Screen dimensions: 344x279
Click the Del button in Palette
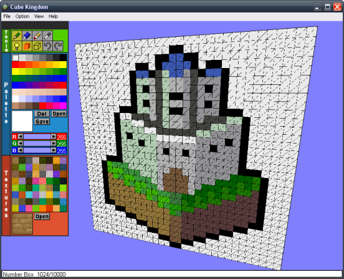tap(42, 114)
